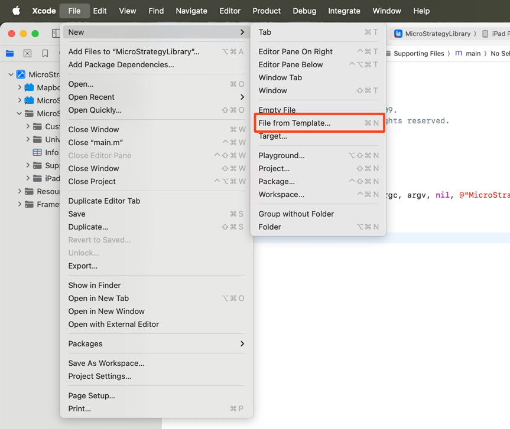Expand the Univ folder chevron

[x=28, y=139]
